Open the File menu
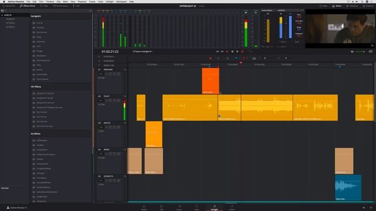This screenshot has height=211, width=376. tap(28, 2)
